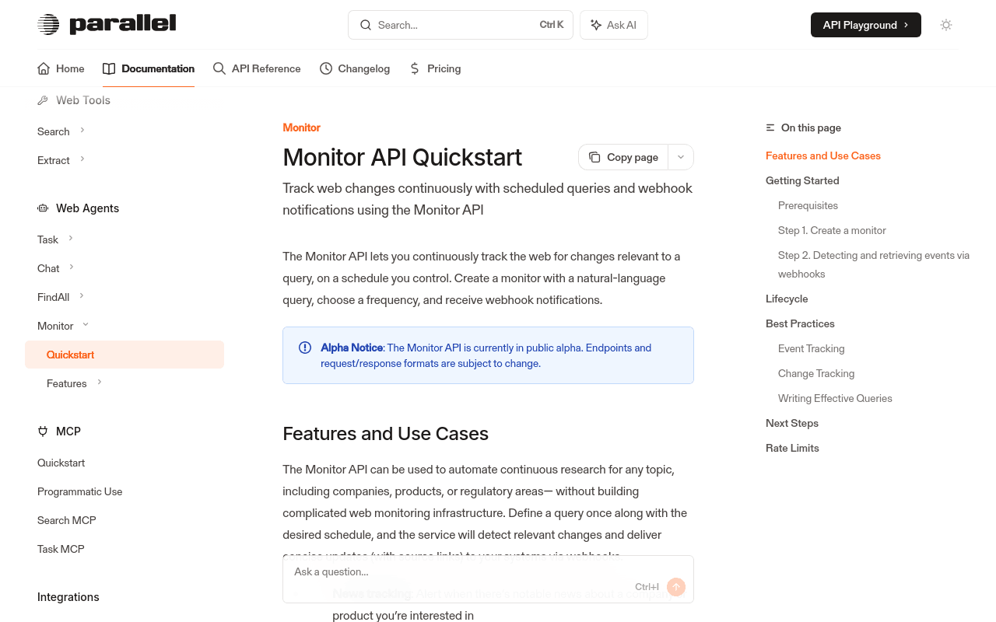Jump to Prerequisites section
This screenshot has height=622, width=996.
tap(808, 205)
